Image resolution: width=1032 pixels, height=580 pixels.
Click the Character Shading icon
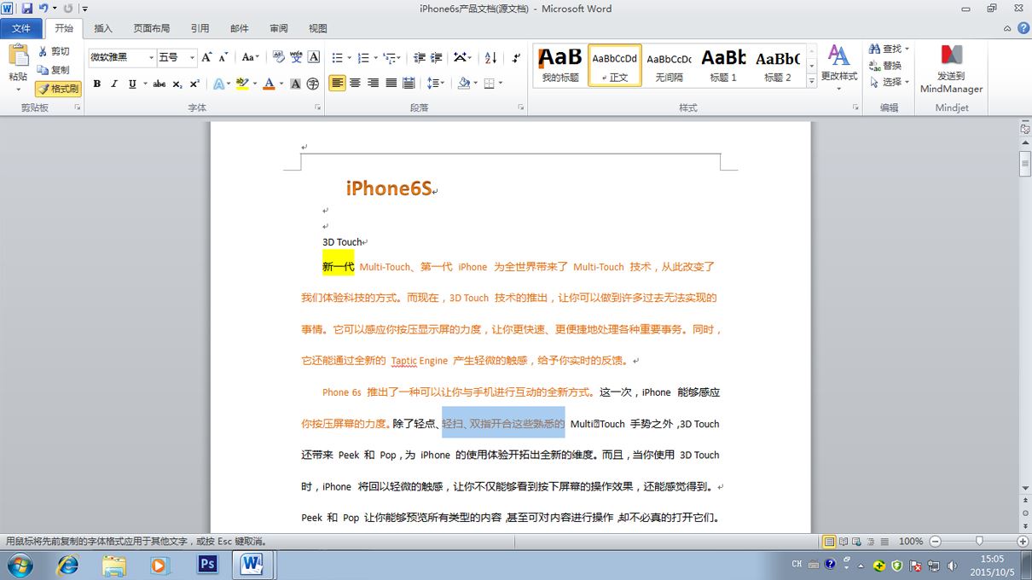(296, 84)
